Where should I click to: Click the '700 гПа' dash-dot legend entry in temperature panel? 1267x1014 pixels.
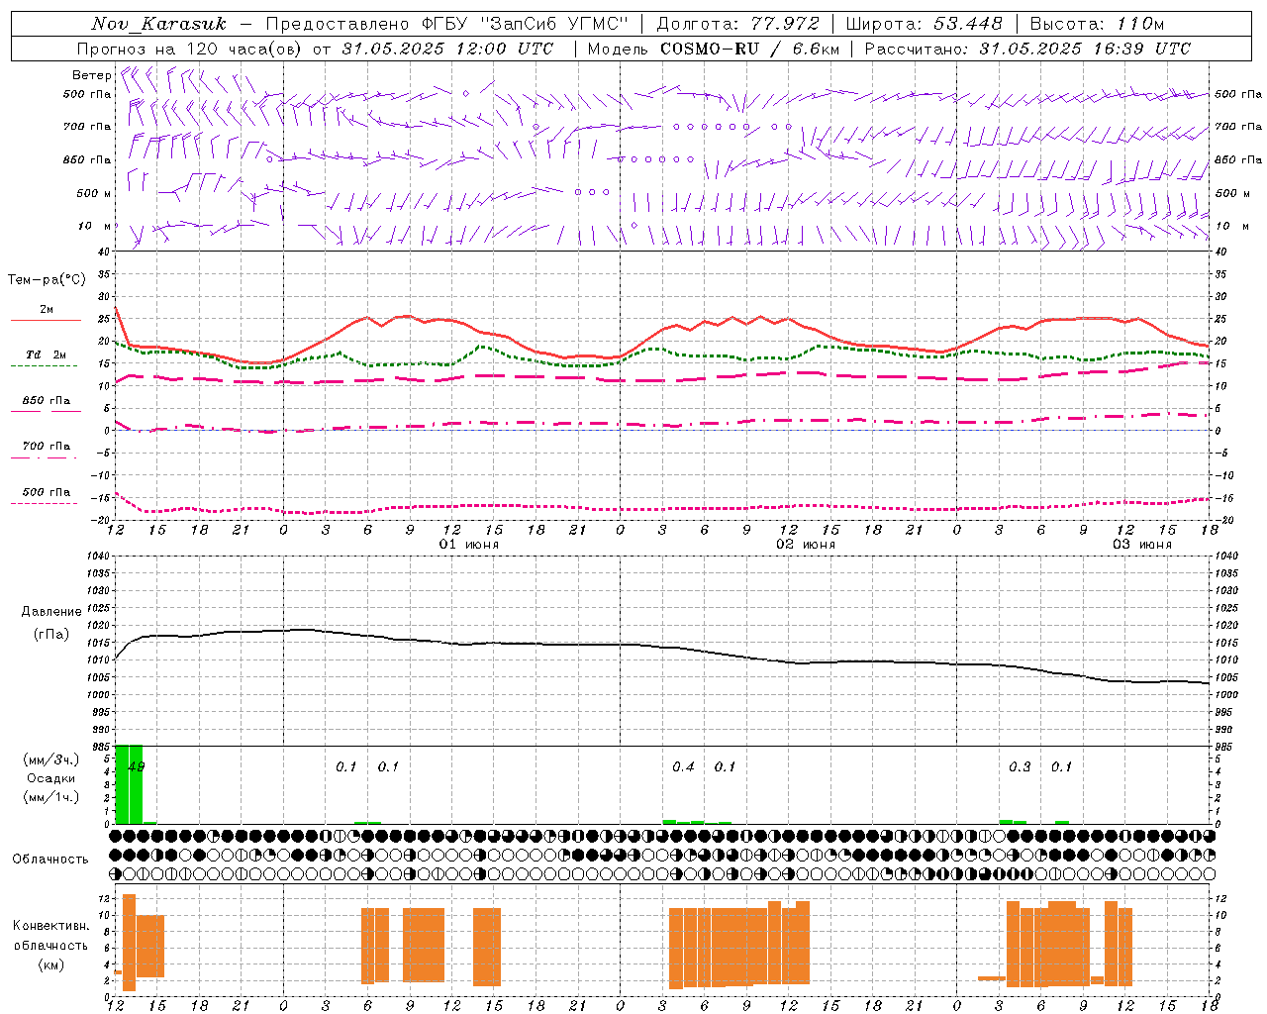pyautogui.click(x=46, y=451)
